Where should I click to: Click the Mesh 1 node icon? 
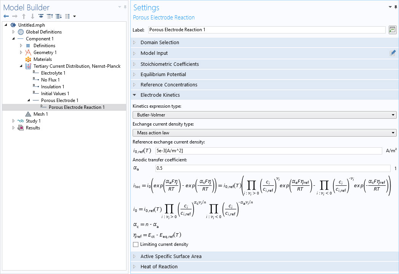pyautogui.click(x=28, y=114)
